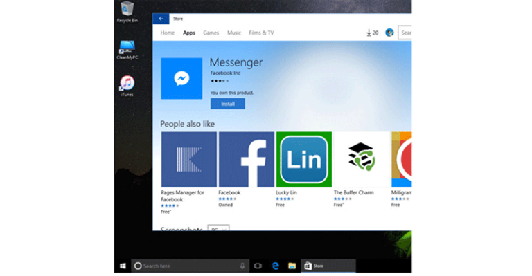Click The Buffer Charm title text
This screenshot has height=276, width=532.
click(353, 193)
